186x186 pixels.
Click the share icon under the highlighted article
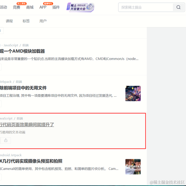pyautogui.click(x=6, y=140)
